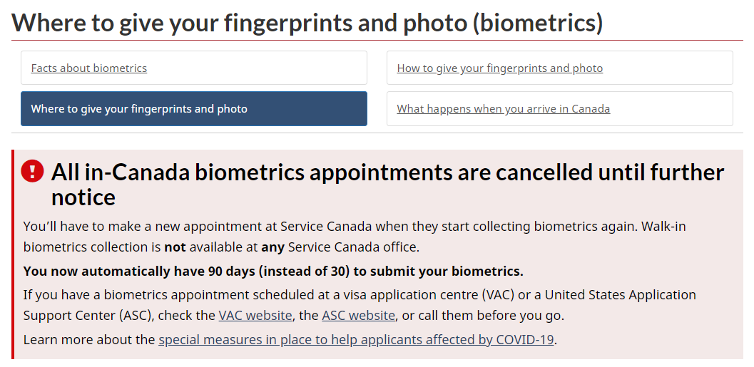Go to How to give your fingerprints and photo

[499, 68]
